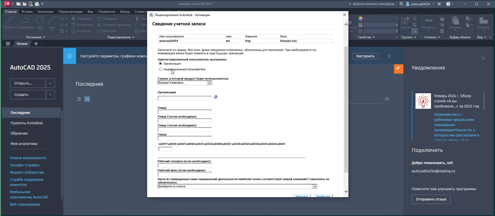495x216 pixels.
Task: Open the AutoCAD application menu logo
Action: point(6,4)
